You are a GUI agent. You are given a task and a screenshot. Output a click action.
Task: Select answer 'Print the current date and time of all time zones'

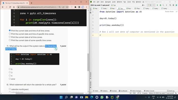[x=10, y=31]
